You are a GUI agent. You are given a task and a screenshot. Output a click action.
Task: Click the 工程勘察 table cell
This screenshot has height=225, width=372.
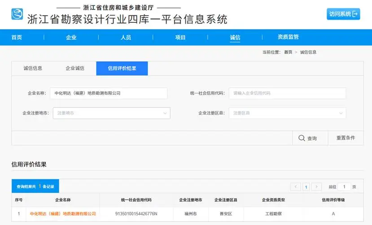(273, 214)
